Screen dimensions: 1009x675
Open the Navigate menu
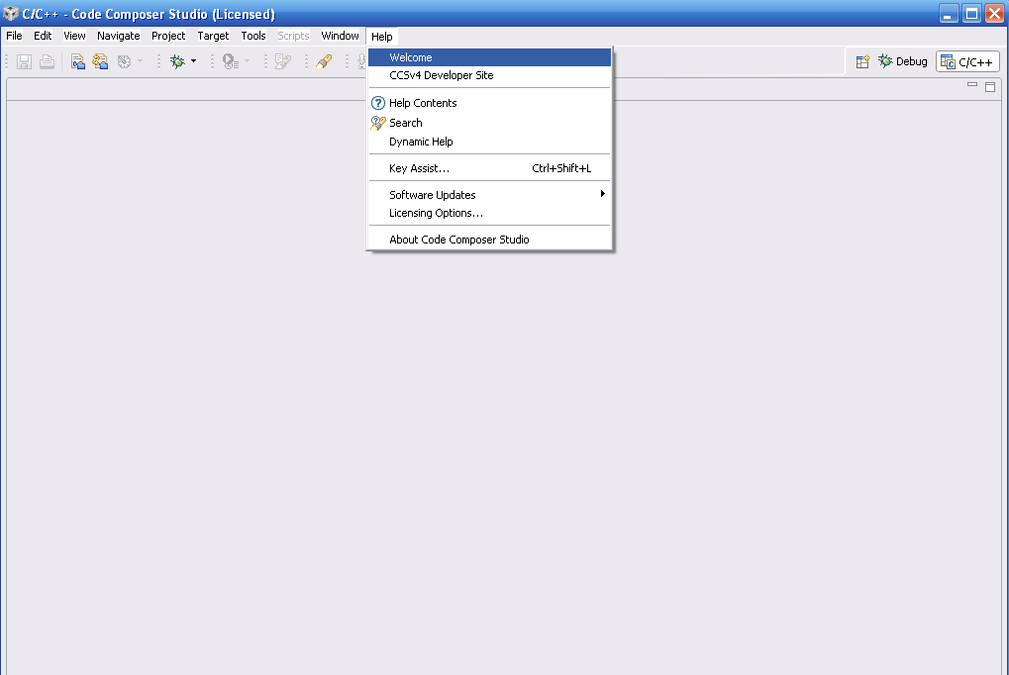click(x=119, y=36)
